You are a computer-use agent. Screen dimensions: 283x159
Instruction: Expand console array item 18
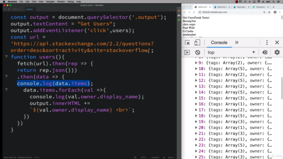pos(196,116)
